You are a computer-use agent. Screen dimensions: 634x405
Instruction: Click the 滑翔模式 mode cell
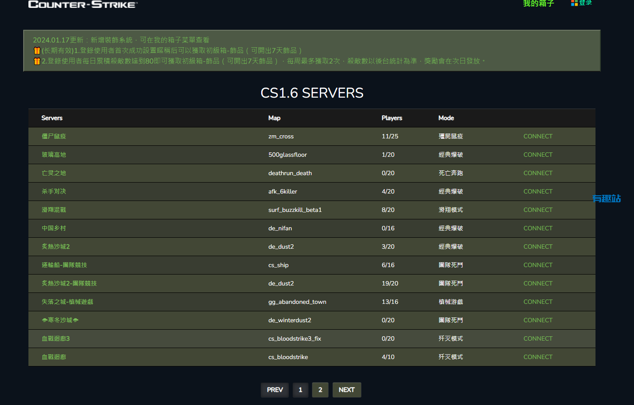pyautogui.click(x=451, y=210)
